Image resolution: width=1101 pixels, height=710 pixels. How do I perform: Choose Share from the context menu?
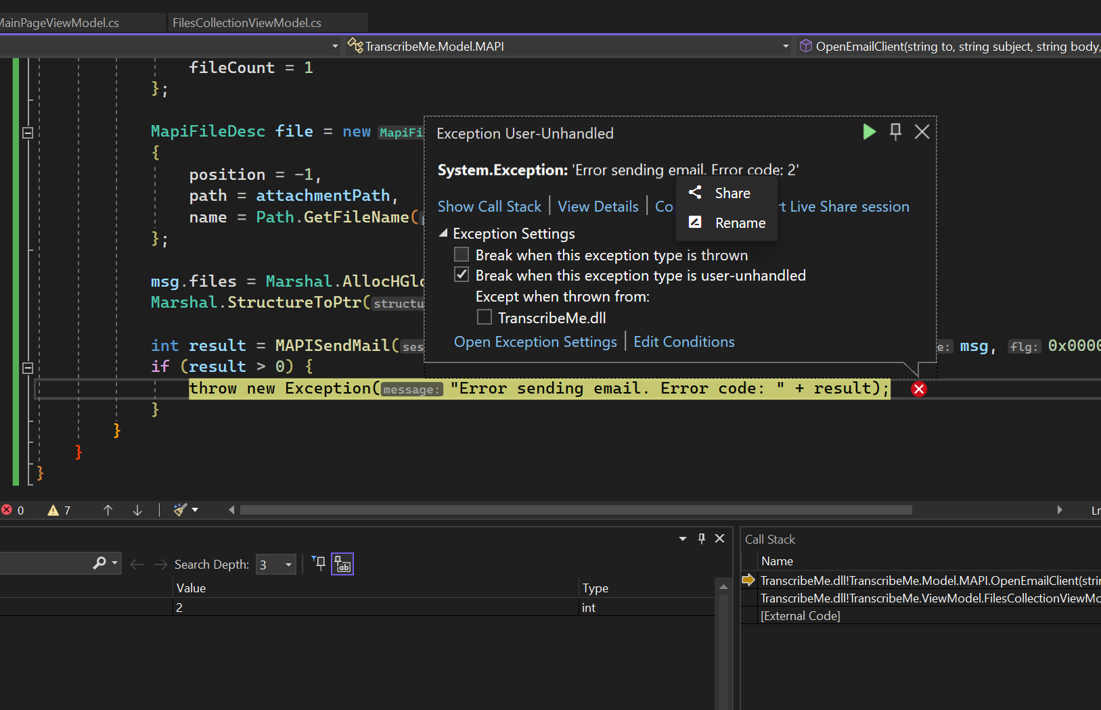[732, 193]
